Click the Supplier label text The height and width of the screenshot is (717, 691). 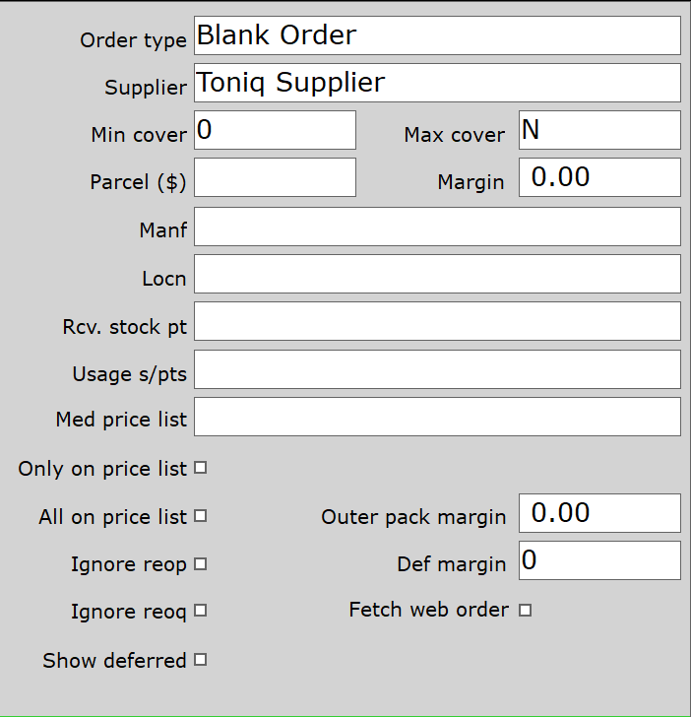click(x=146, y=88)
